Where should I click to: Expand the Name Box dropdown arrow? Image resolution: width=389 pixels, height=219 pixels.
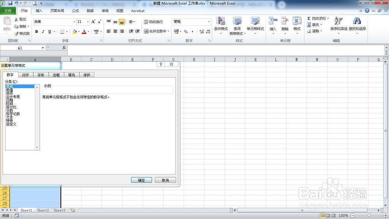click(43, 48)
